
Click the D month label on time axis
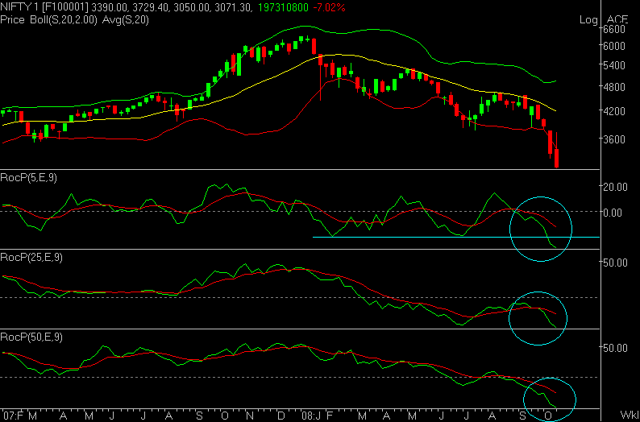click(x=281, y=416)
